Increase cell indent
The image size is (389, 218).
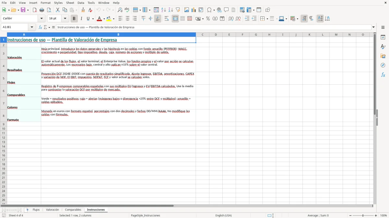(247, 19)
